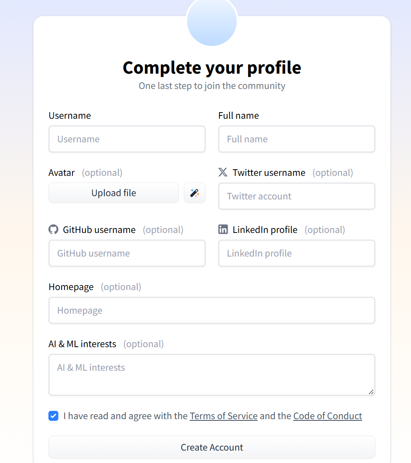Focus the AI & ML interests textarea

click(x=212, y=374)
